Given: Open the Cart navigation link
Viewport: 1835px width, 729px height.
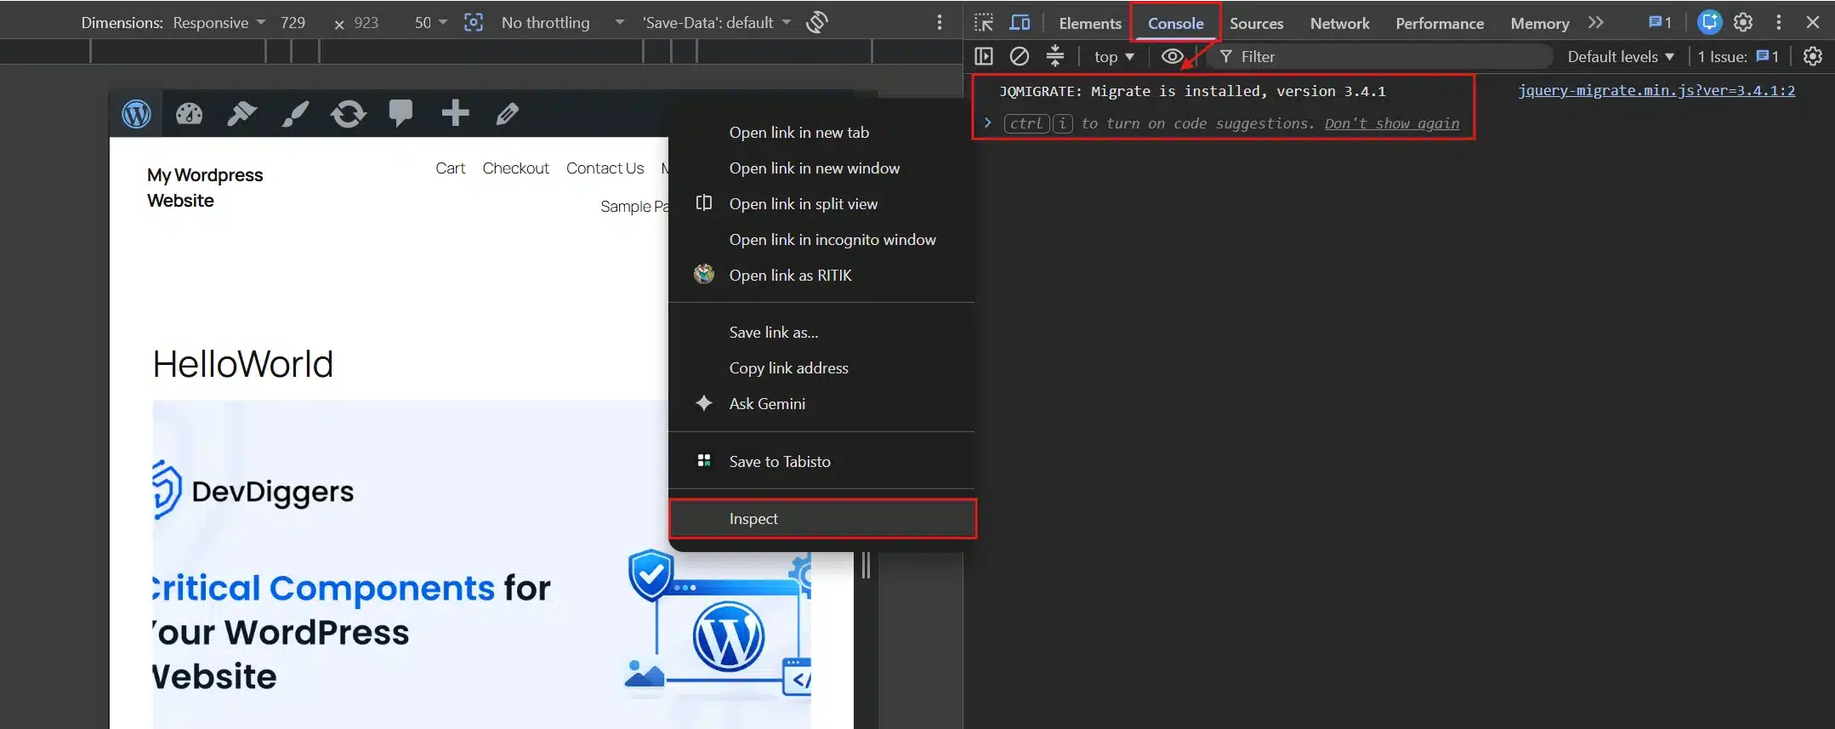Looking at the screenshot, I should point(450,168).
